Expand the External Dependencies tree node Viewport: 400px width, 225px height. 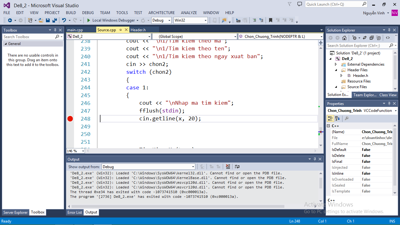point(336,64)
